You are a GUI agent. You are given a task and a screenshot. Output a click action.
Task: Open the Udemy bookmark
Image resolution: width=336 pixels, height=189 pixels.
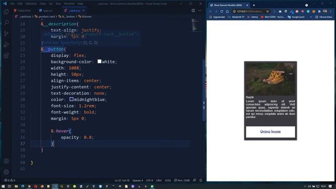point(253,17)
